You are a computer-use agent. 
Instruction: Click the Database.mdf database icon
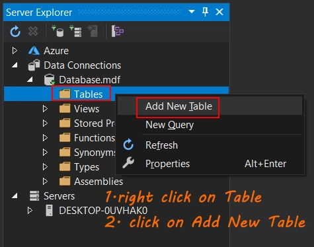click(x=50, y=79)
